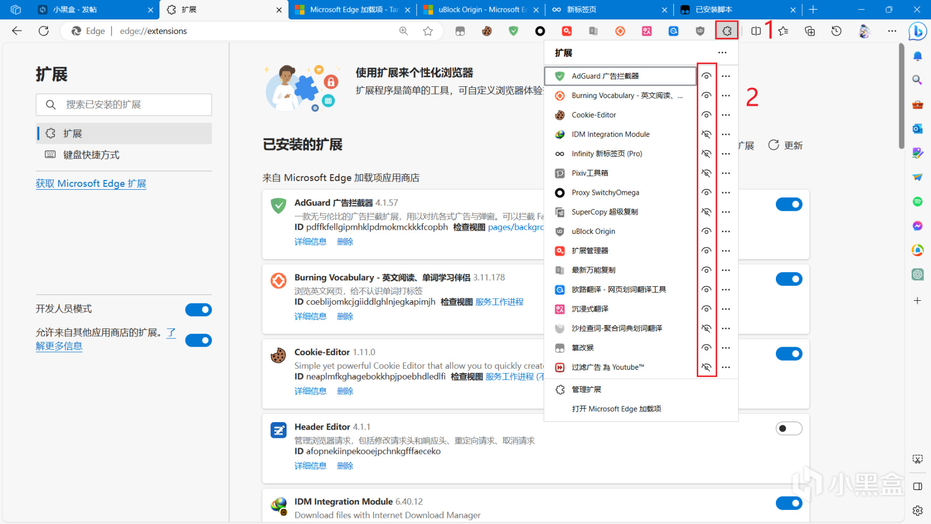This screenshot has height=524, width=931.
Task: Switch to the uBlock Origin store tab
Action: coord(481,10)
